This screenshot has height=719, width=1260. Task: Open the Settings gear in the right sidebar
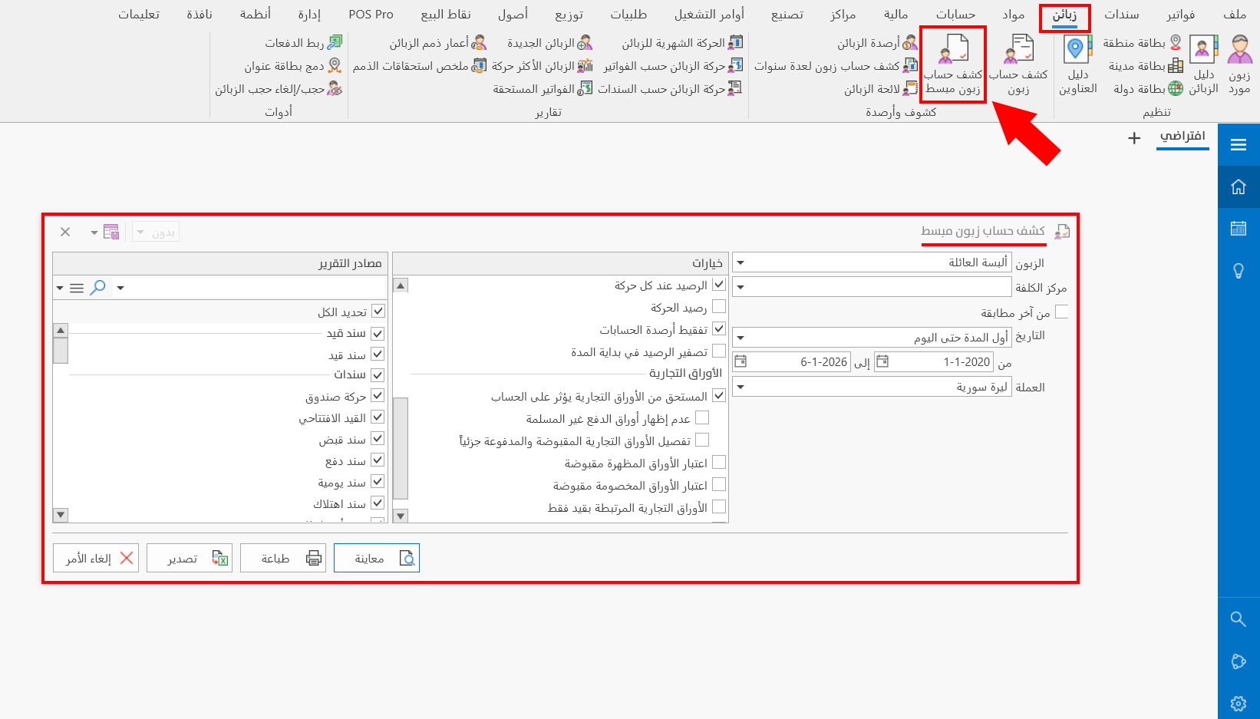click(1238, 703)
